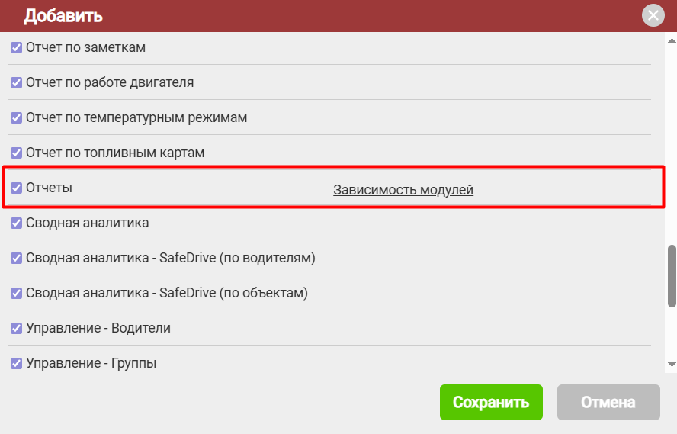Screen dimensions: 677x434
Task: Close the Добавить dialog with X icon
Action: point(653,16)
